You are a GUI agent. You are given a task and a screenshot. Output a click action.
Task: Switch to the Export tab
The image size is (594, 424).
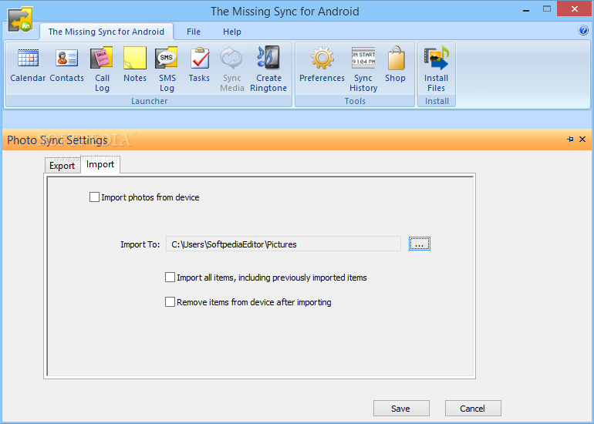(62, 166)
